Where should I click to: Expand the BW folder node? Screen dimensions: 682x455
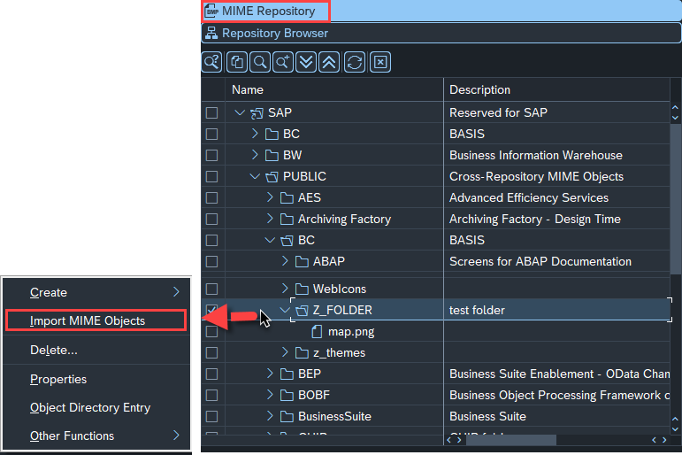(x=255, y=155)
